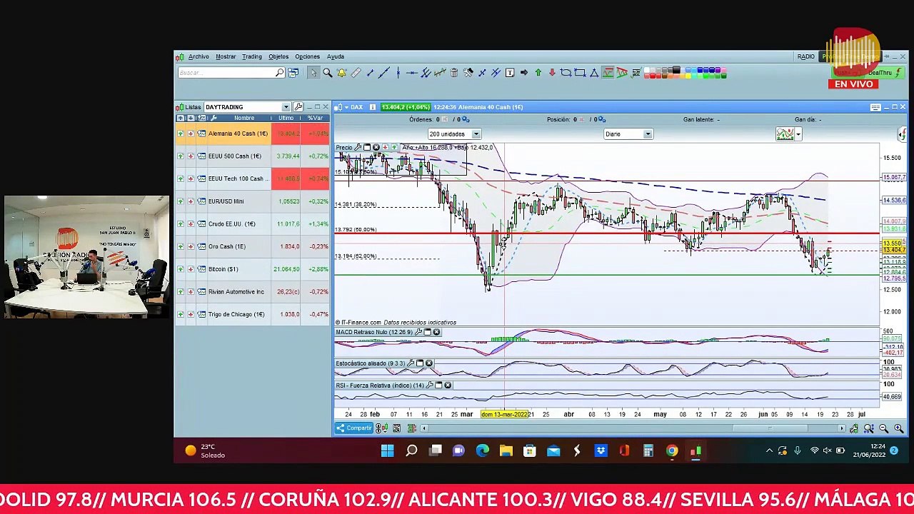Expand chart style dropdown arrow

click(798, 134)
